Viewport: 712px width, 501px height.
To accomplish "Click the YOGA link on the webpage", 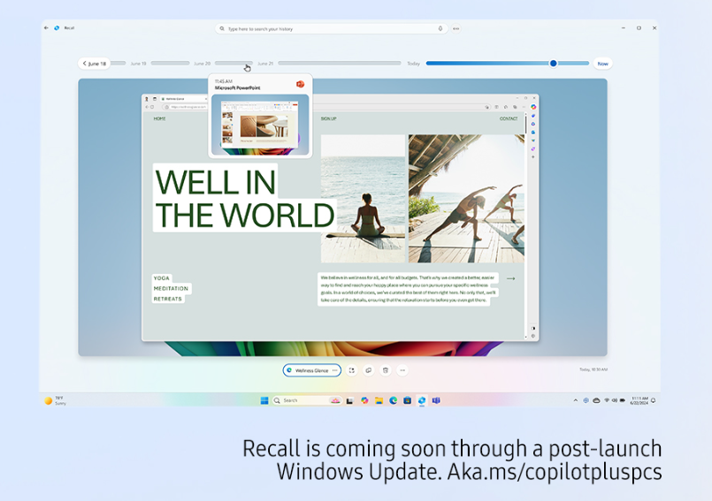I will [x=162, y=278].
